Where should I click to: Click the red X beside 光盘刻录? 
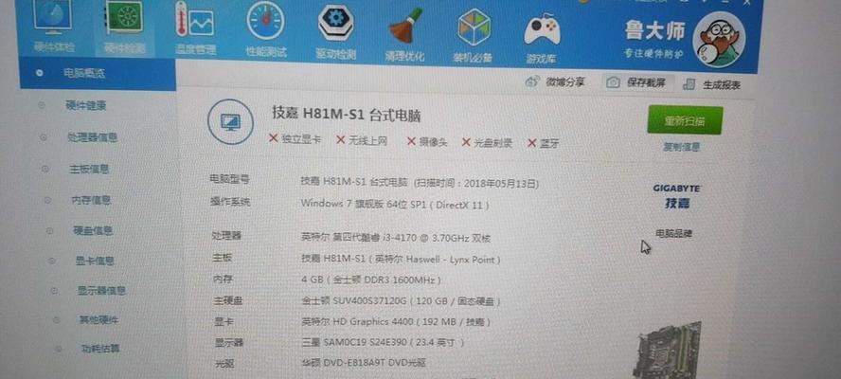pyautogui.click(x=466, y=142)
